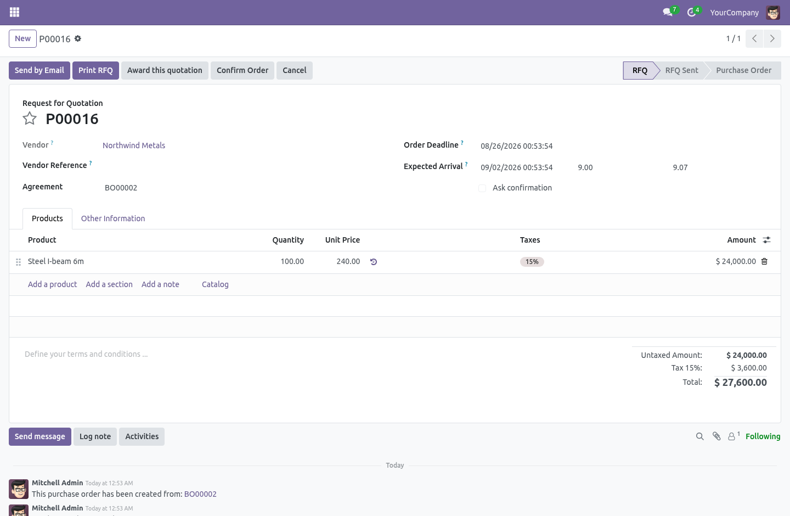Click the Add a product link
The image size is (790, 516).
(53, 284)
